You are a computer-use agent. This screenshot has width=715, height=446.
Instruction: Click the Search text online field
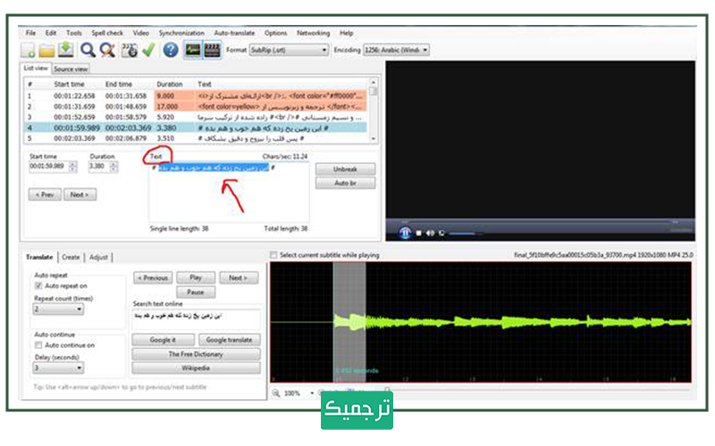pyautogui.click(x=196, y=319)
